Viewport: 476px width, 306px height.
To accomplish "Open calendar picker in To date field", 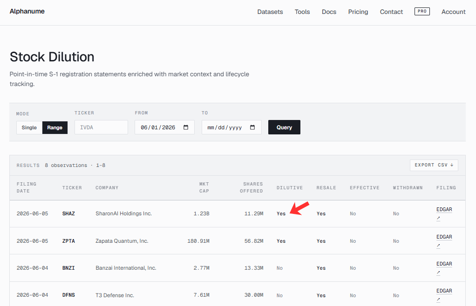I will (x=252, y=127).
